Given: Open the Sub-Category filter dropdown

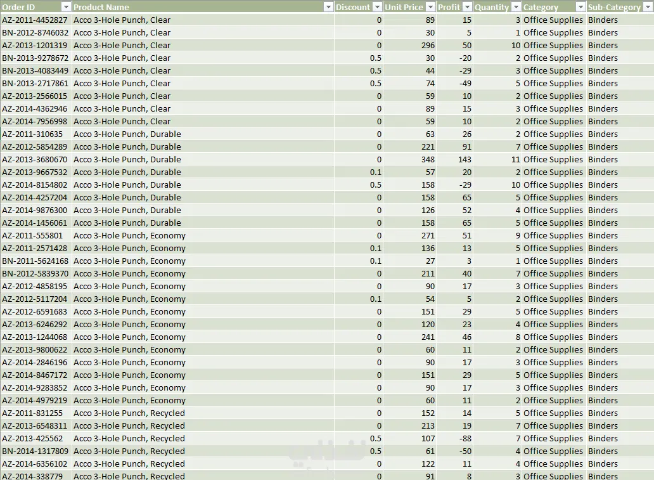Looking at the screenshot, I should click(x=648, y=7).
